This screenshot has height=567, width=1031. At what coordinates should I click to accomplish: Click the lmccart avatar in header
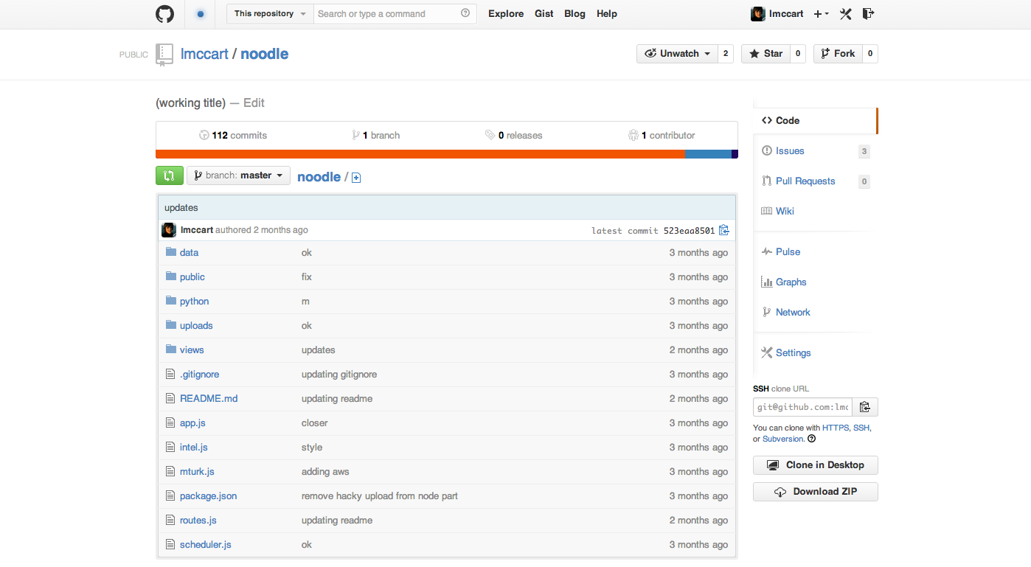757,14
